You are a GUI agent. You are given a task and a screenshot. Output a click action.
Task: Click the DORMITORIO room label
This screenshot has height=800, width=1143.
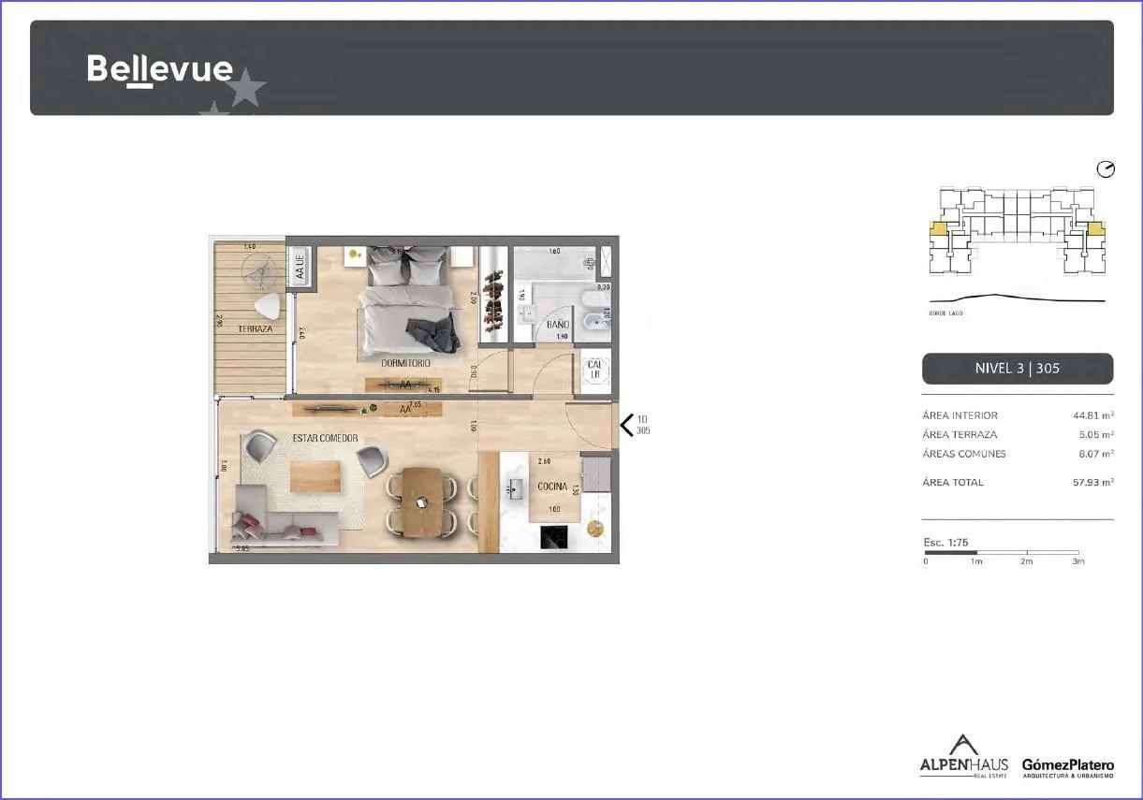point(405,363)
